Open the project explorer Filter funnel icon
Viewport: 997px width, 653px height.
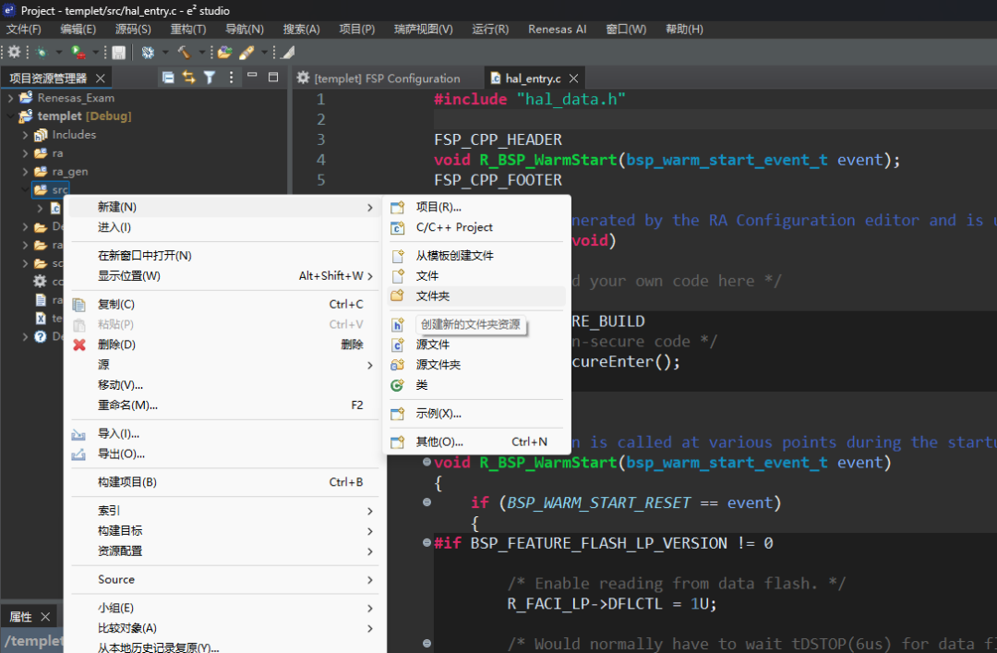click(210, 78)
